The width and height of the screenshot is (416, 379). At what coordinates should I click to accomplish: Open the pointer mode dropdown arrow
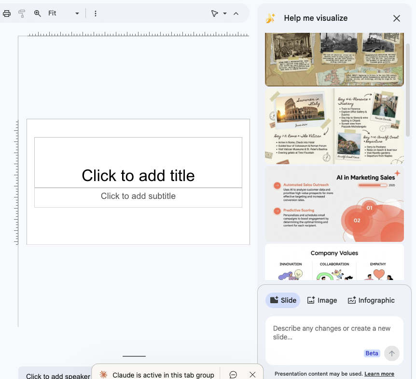pos(225,14)
